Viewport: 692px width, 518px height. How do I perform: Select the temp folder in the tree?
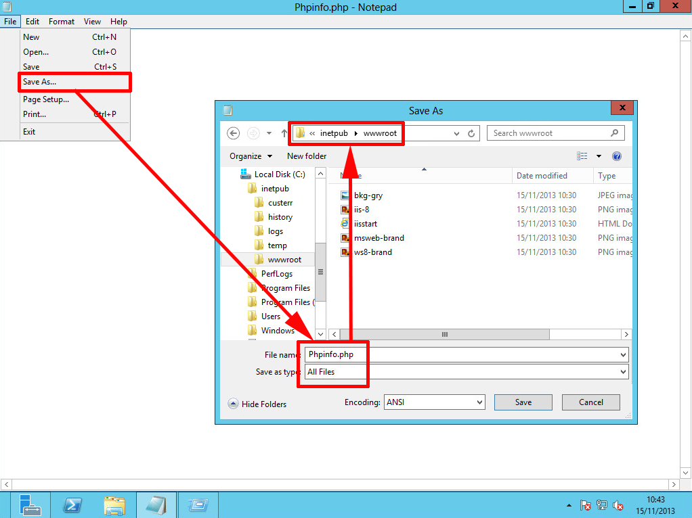[271, 245]
